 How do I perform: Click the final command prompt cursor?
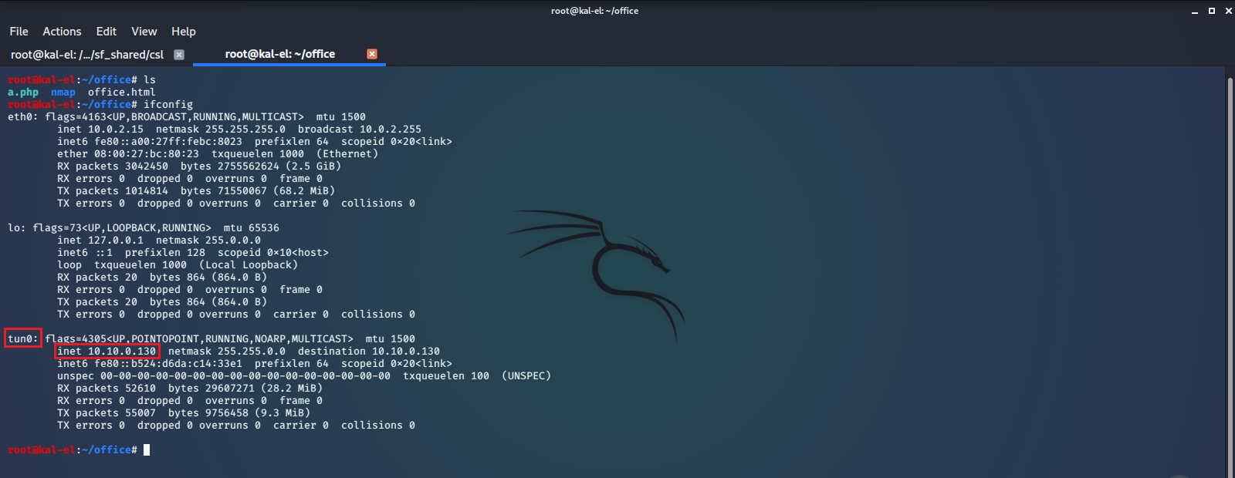pyautogui.click(x=147, y=449)
